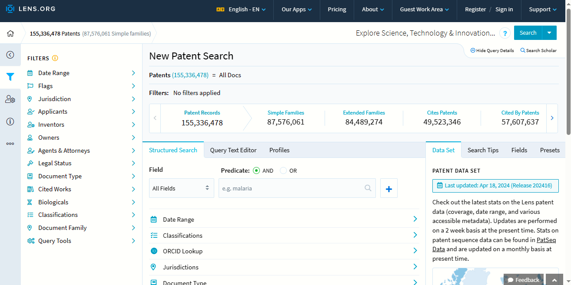This screenshot has height=285, width=571.
Task: Open the Search button dropdown arrow
Action: tap(549, 33)
